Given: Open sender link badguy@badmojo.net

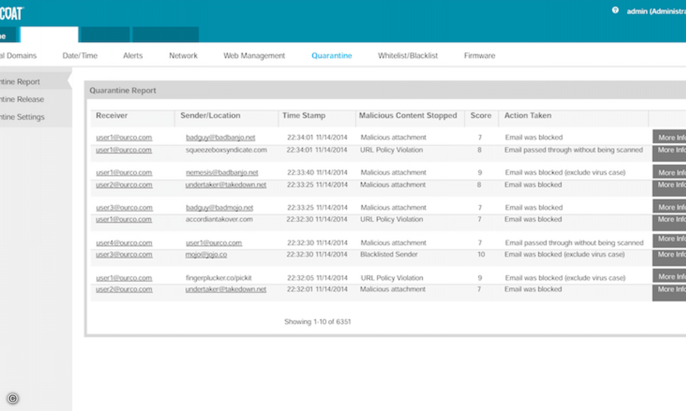Looking at the screenshot, I should point(220,208).
